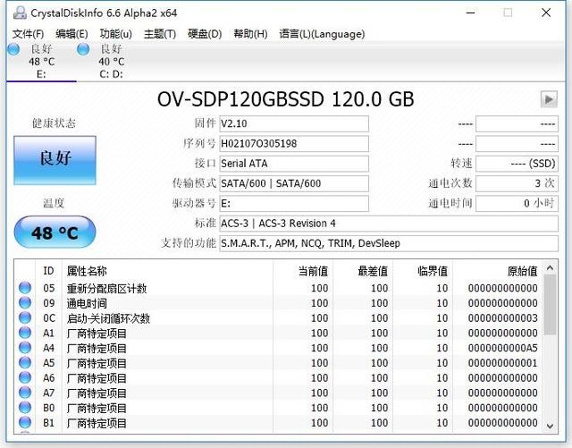572x448 pixels.
Task: Click the next disk arrow button
Action: click(549, 99)
